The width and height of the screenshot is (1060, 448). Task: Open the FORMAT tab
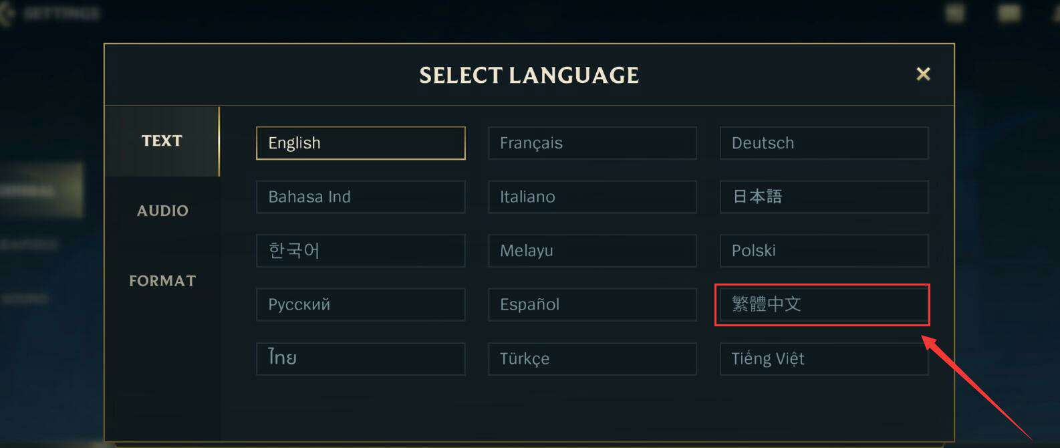coord(162,281)
